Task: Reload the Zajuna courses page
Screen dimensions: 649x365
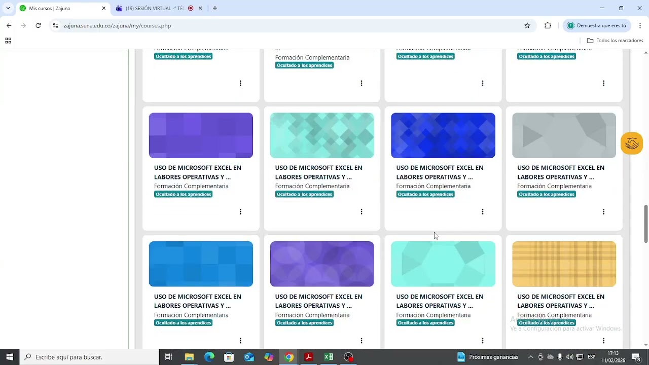Action: [38, 25]
